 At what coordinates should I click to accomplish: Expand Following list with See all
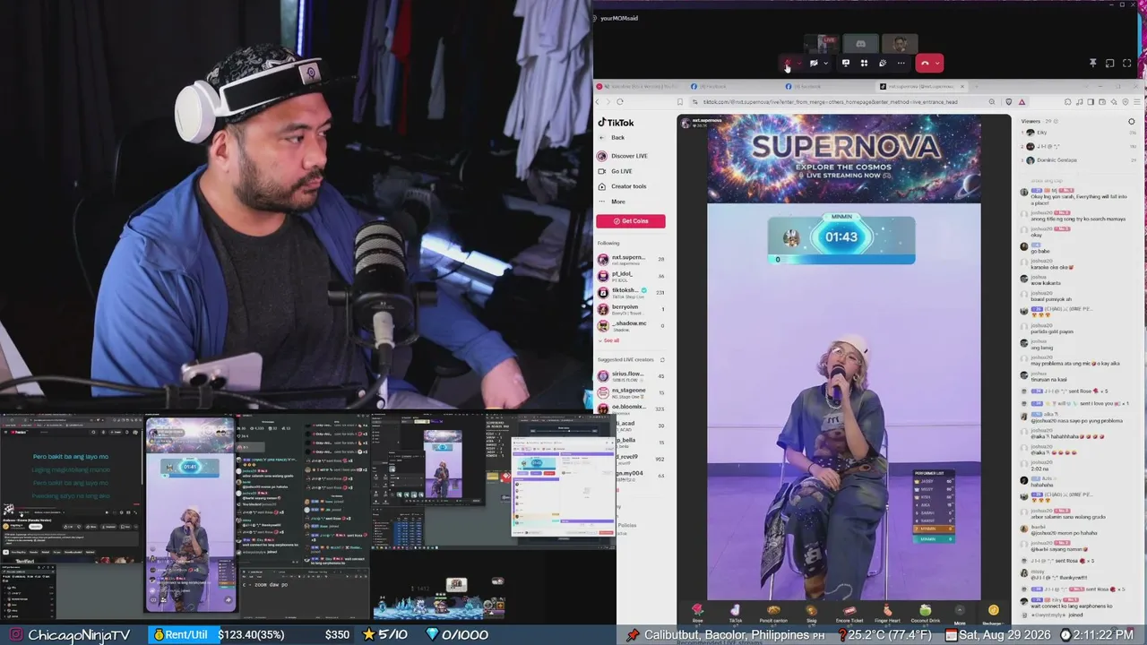pyautogui.click(x=609, y=340)
